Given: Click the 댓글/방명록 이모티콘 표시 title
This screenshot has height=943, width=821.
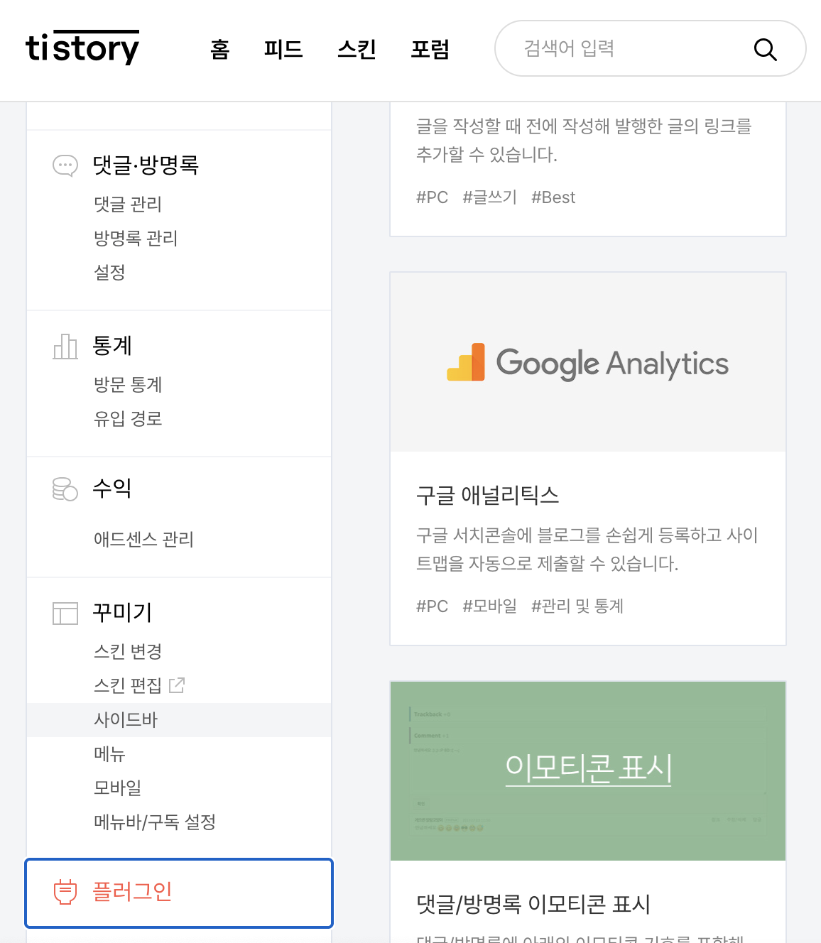Looking at the screenshot, I should click(x=533, y=904).
